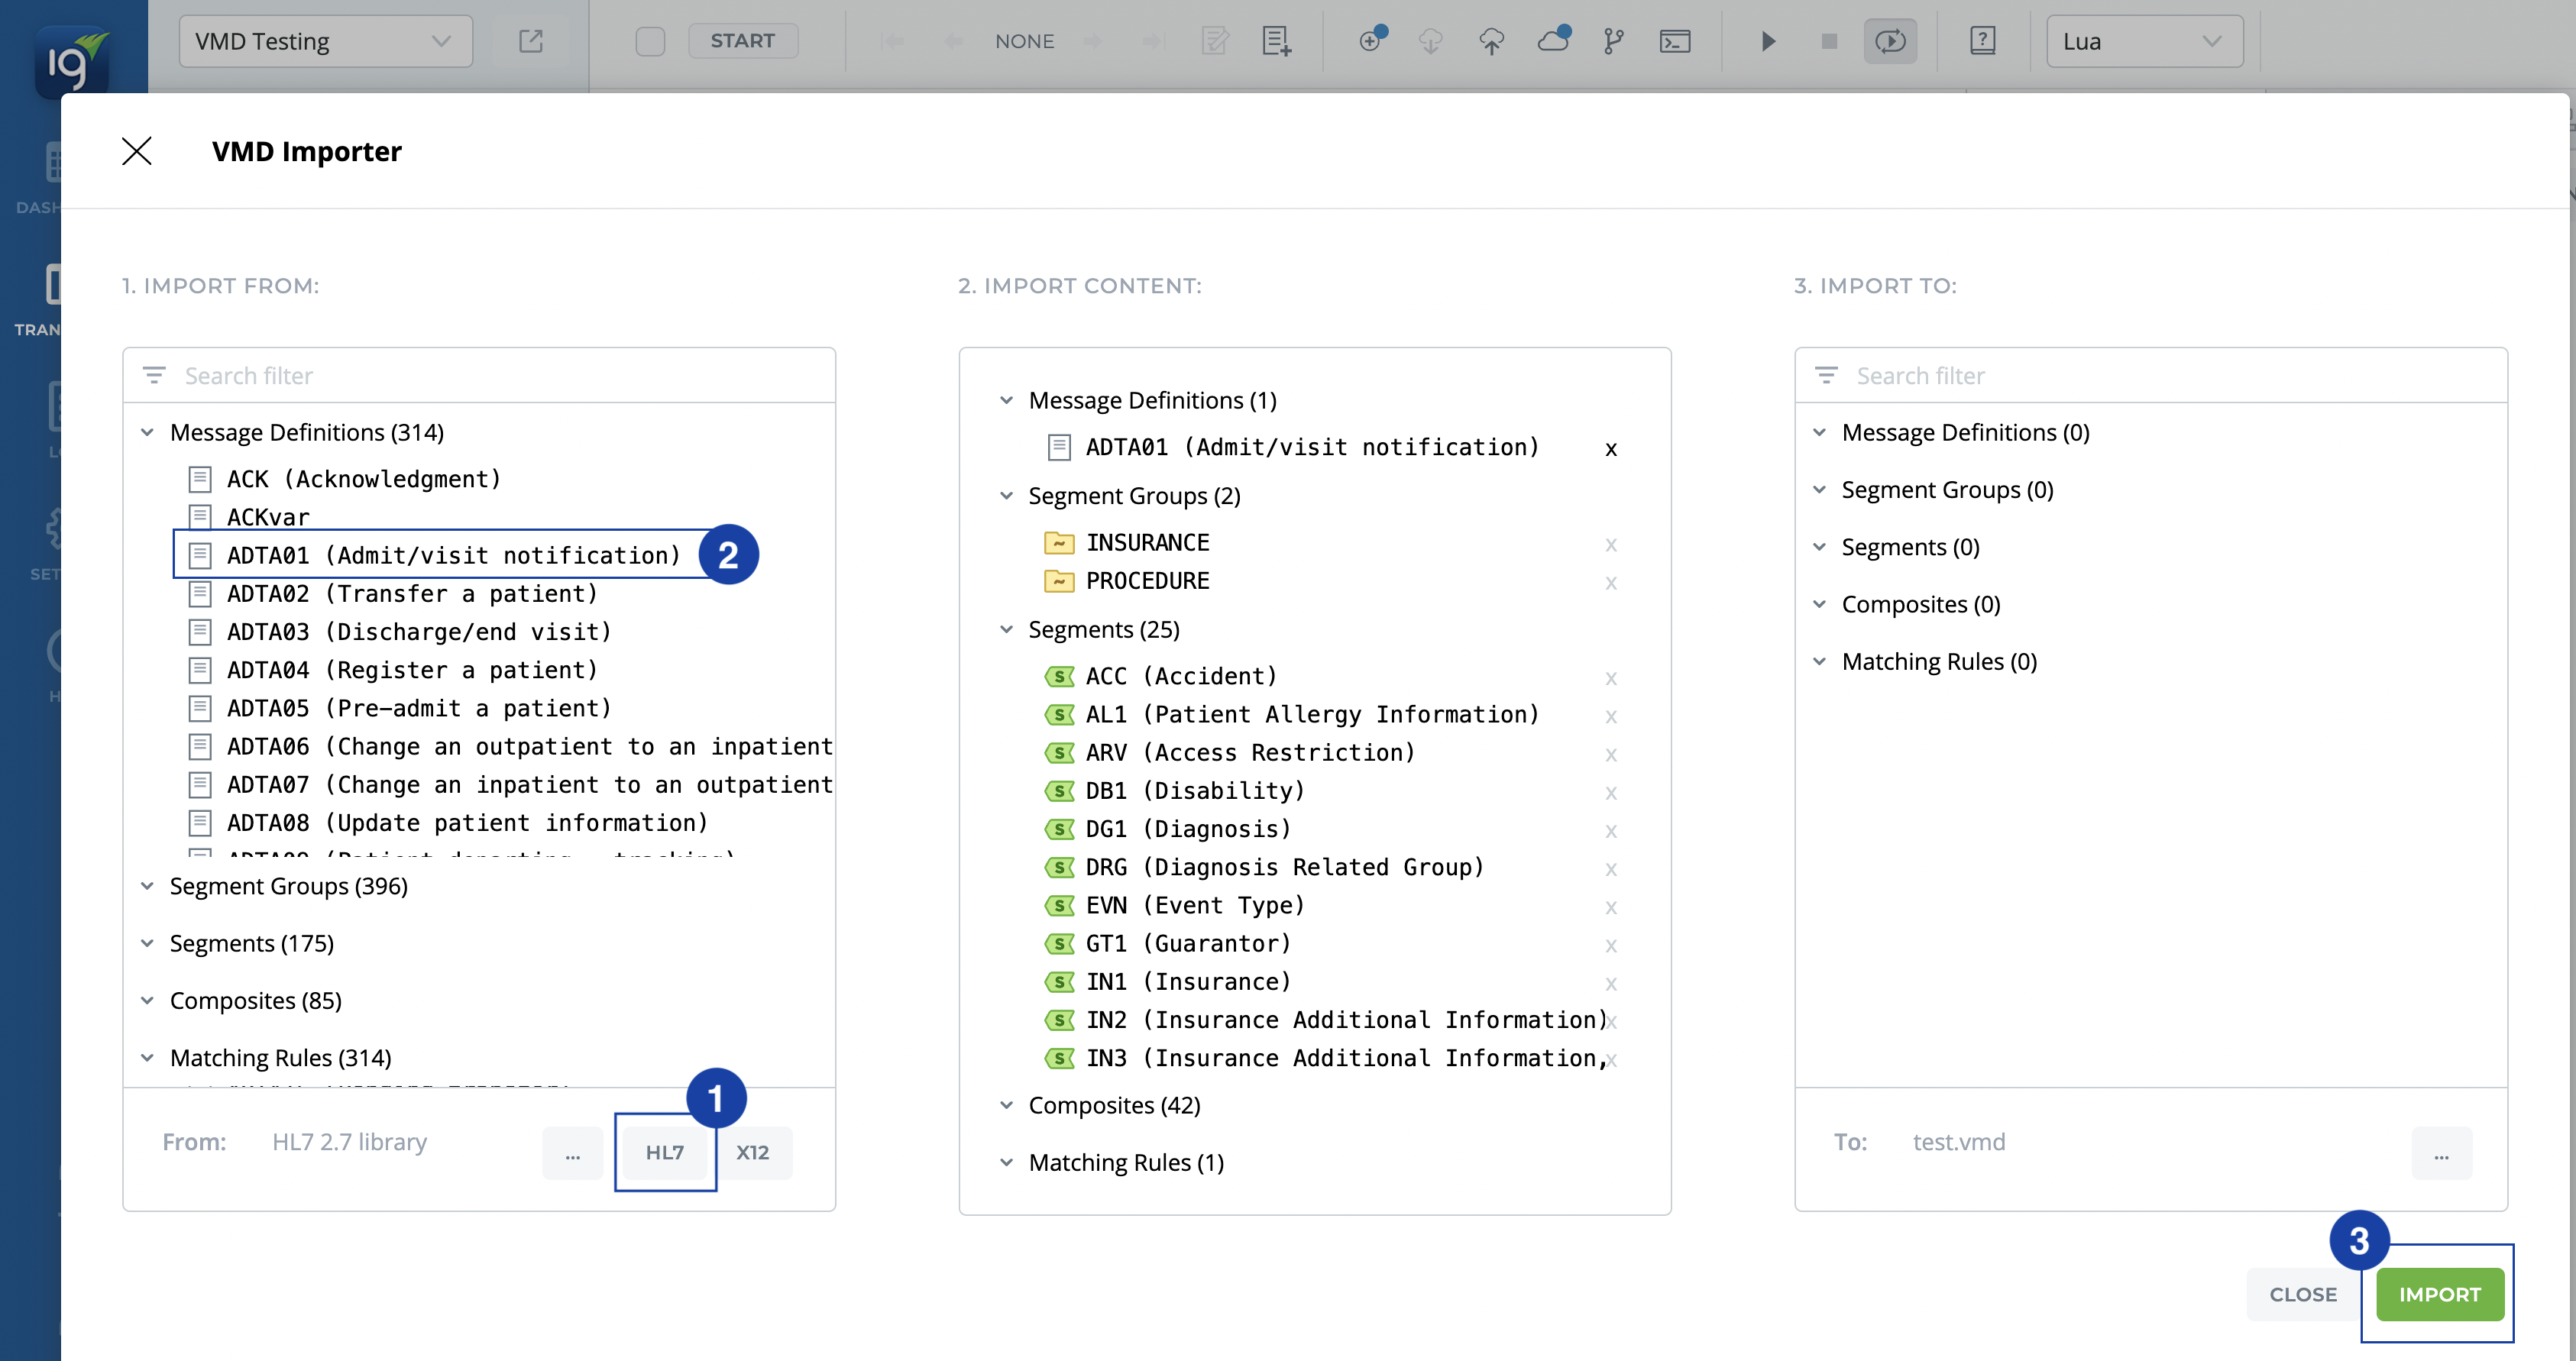Collapse the Segments (25) section

click(x=1005, y=629)
